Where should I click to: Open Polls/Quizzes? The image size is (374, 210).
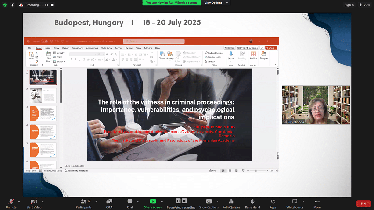click(x=231, y=203)
